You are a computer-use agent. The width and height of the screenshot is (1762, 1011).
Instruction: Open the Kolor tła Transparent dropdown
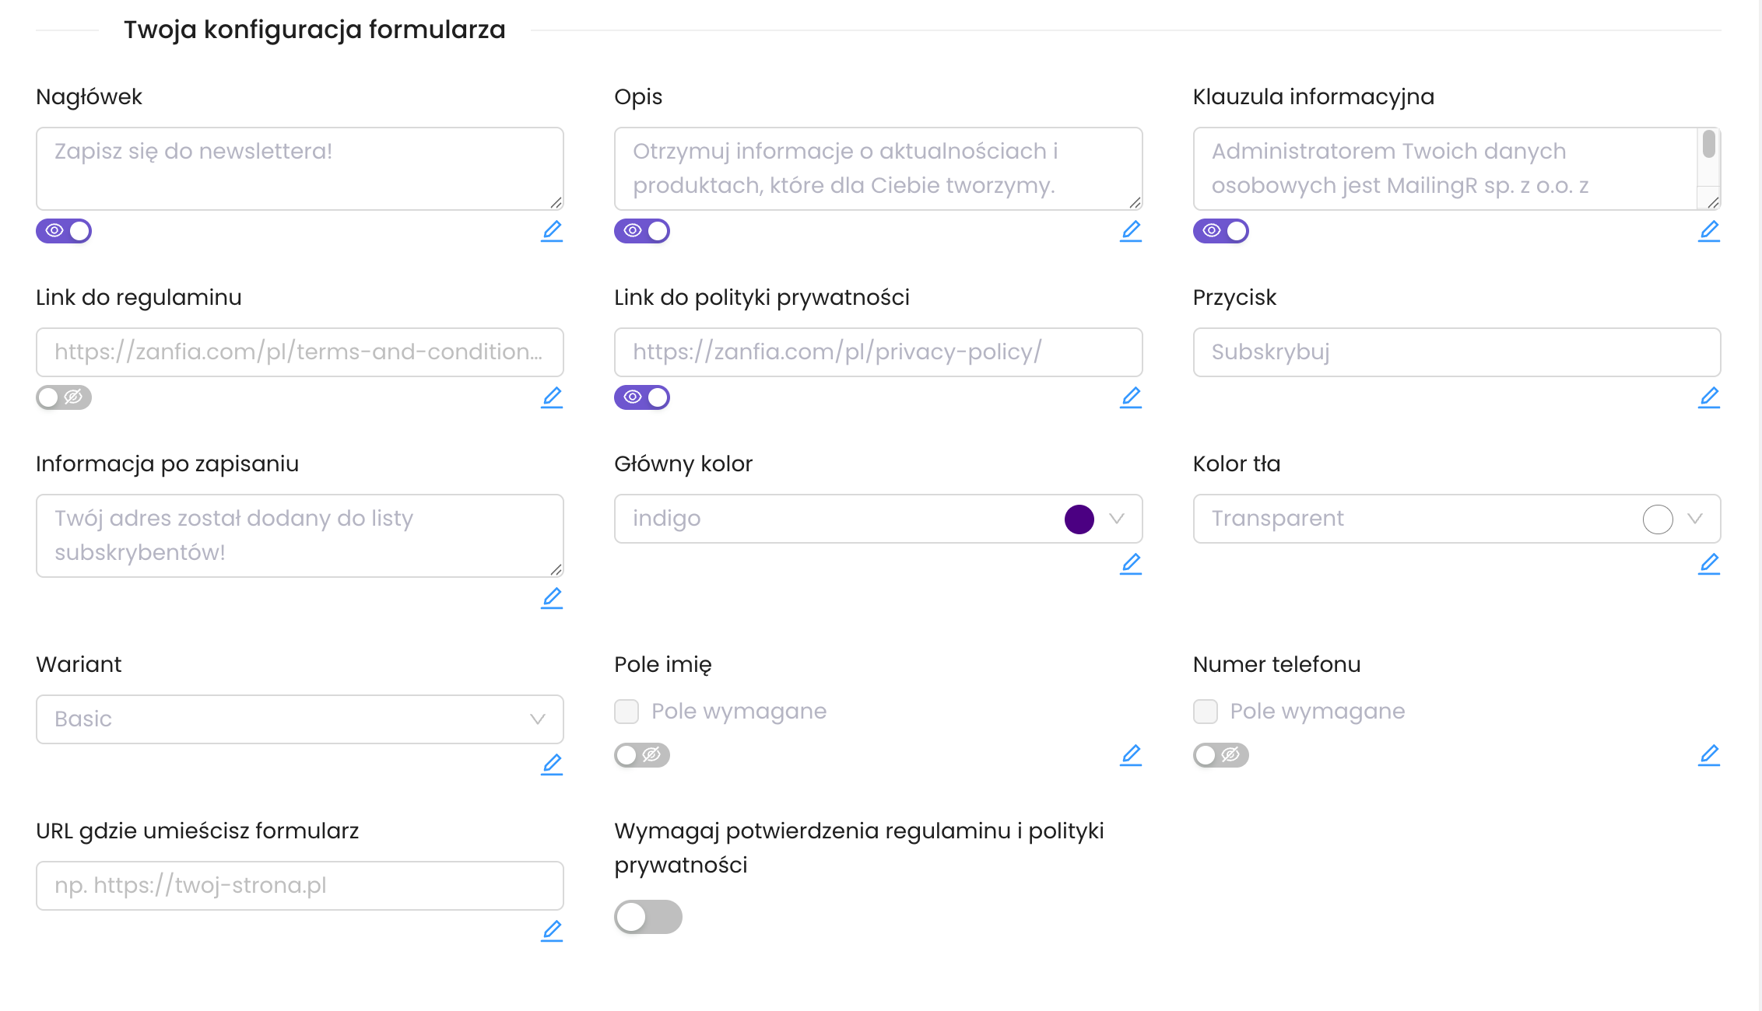click(1695, 519)
